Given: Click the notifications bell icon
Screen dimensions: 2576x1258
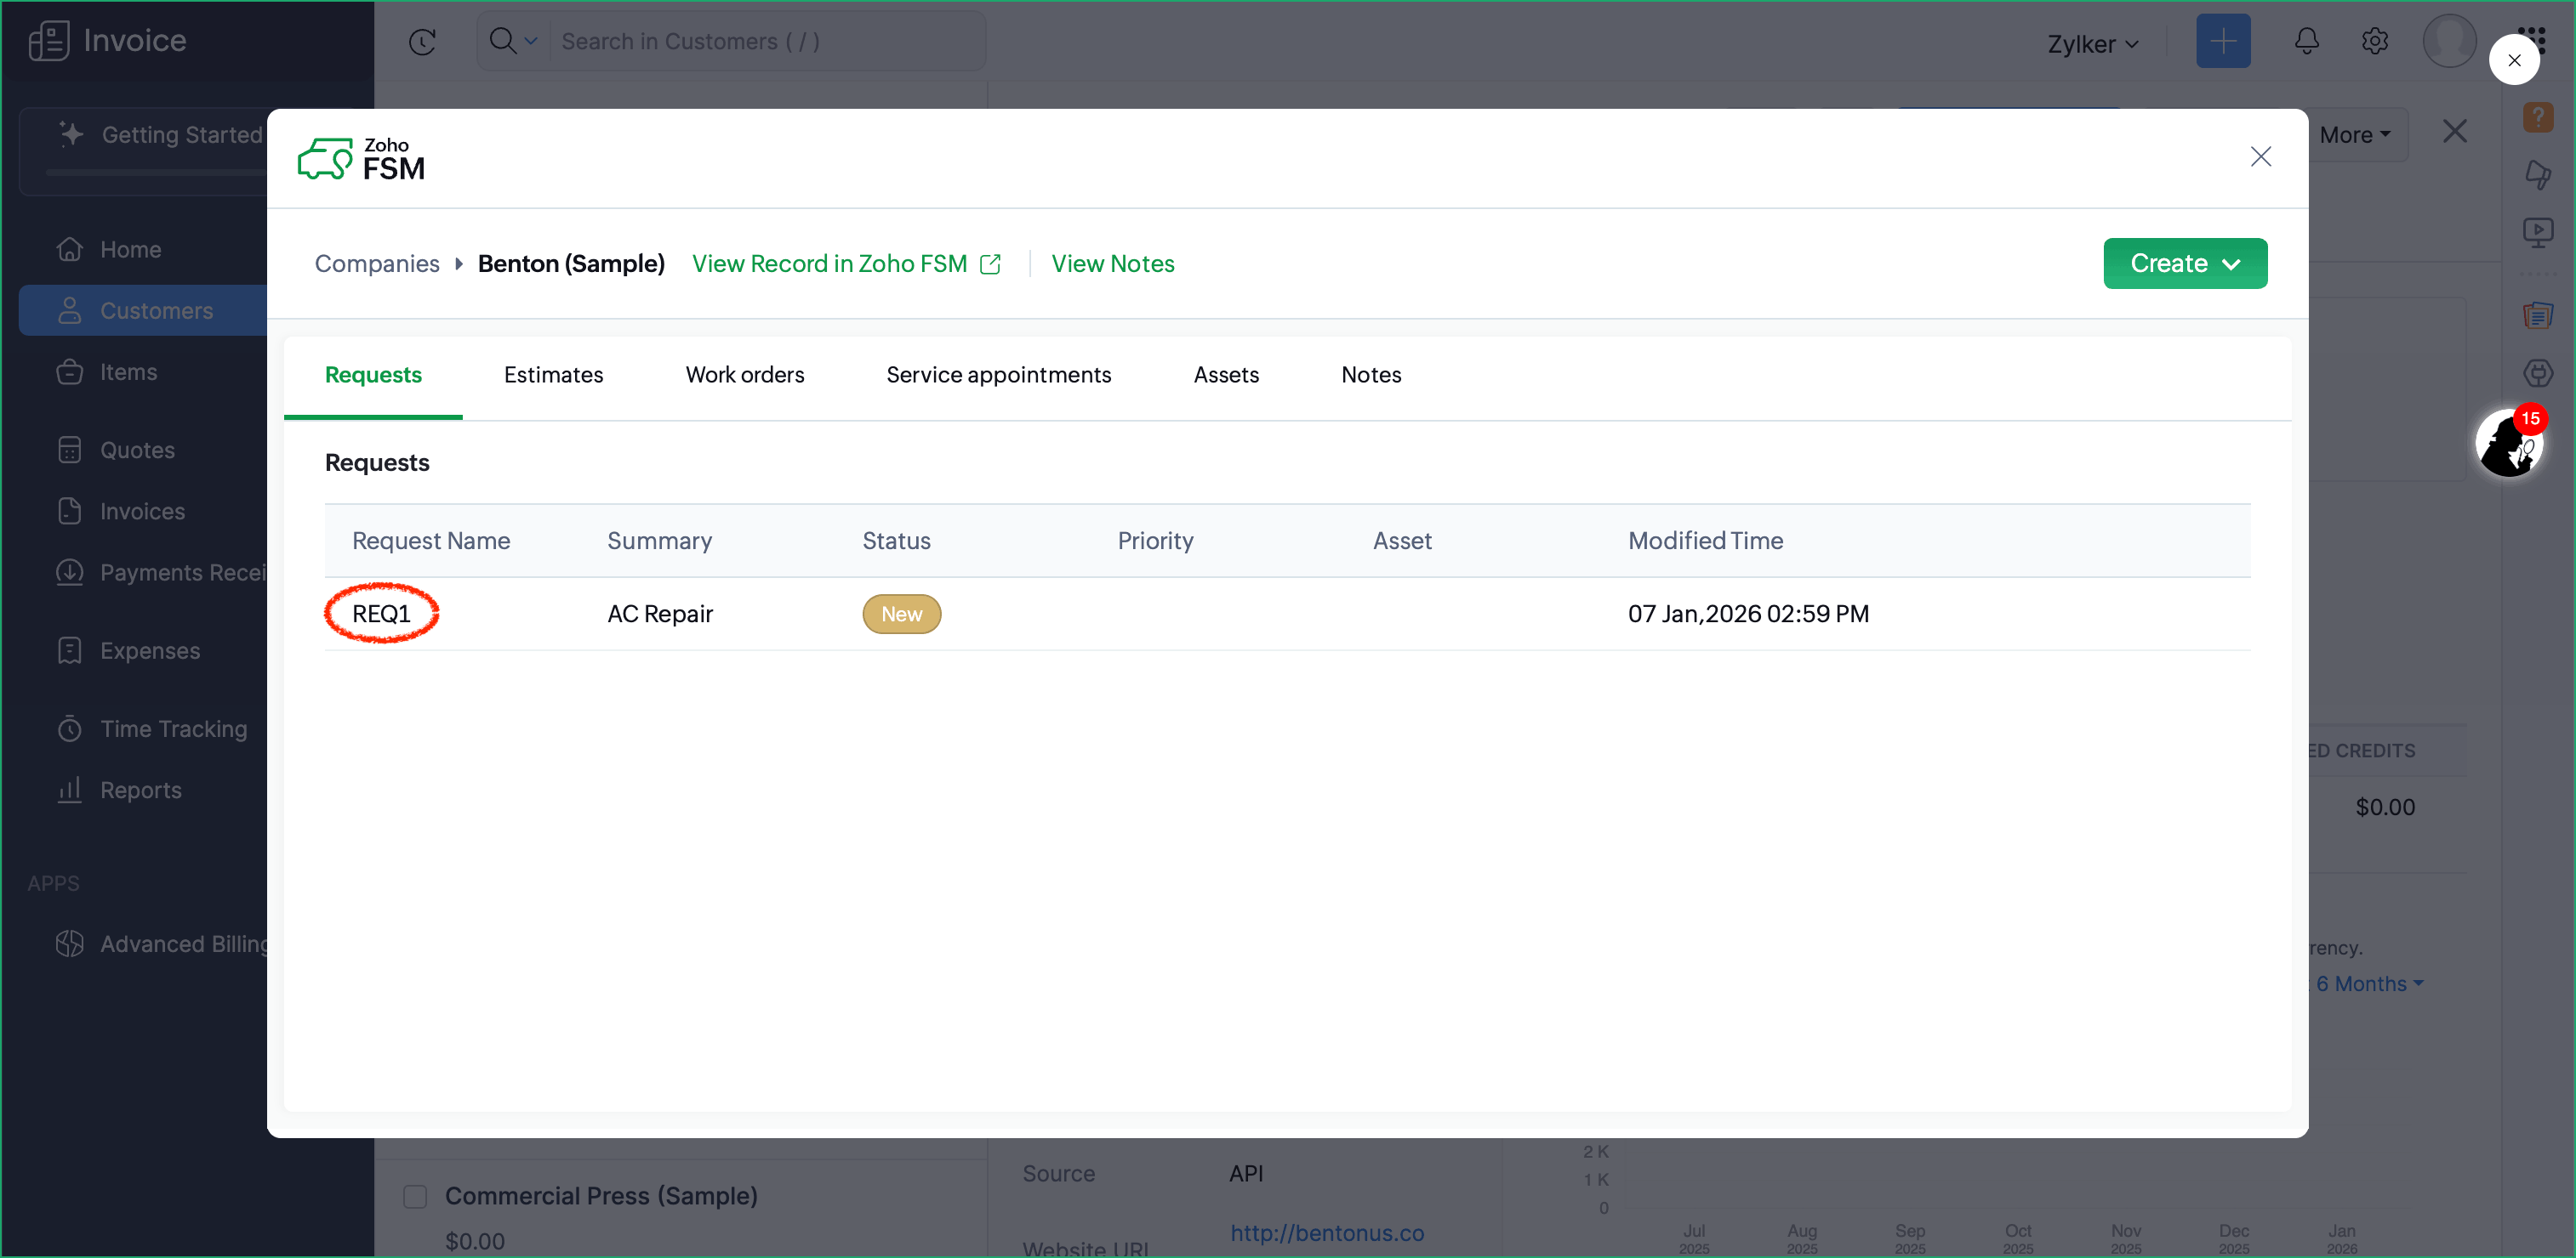Looking at the screenshot, I should pos(2306,41).
